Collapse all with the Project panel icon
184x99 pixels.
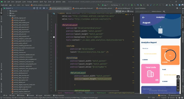40,8
